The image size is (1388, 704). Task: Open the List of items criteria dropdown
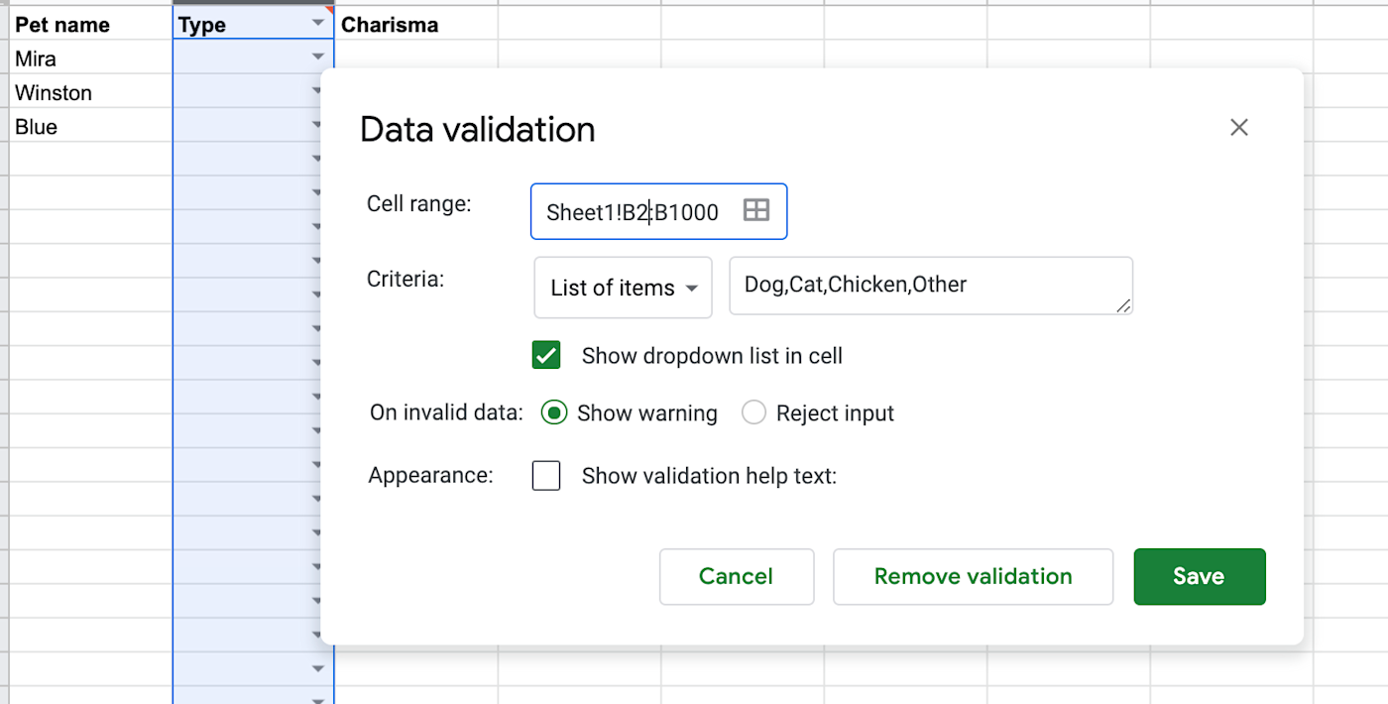[623, 288]
